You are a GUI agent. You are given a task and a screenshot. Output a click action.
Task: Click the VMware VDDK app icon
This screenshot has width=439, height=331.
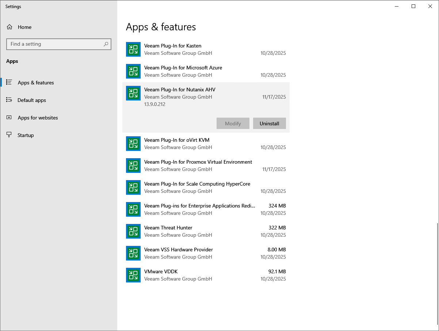[x=133, y=275]
